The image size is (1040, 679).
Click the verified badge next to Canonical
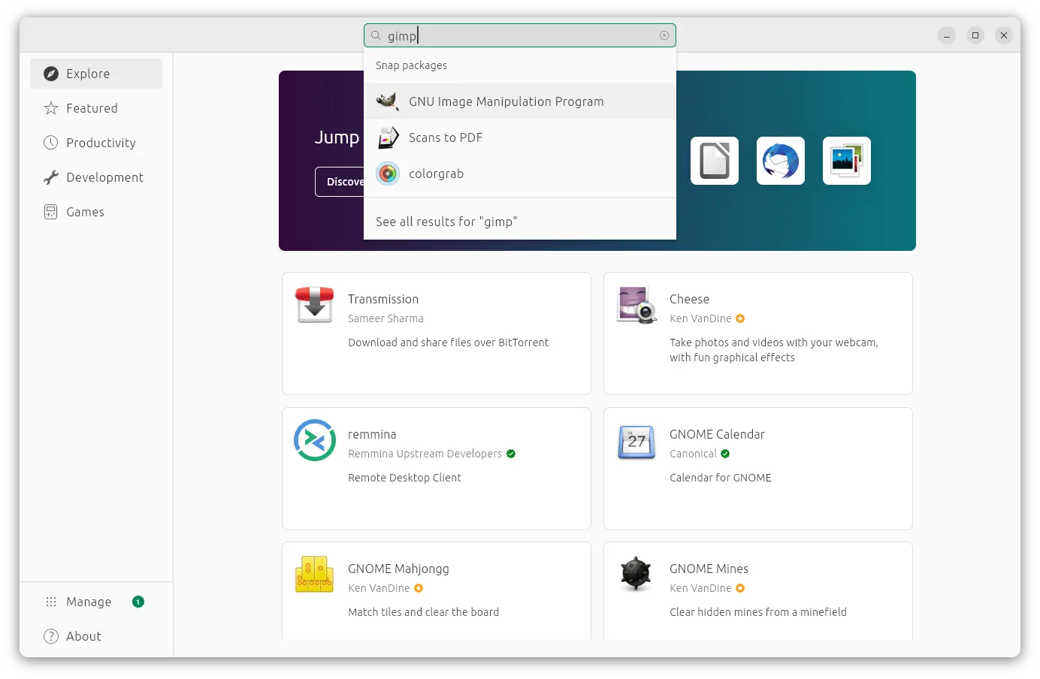pos(725,454)
